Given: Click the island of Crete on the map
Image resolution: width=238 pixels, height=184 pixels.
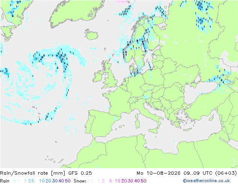Looking at the screenshot, I should point(187,130).
